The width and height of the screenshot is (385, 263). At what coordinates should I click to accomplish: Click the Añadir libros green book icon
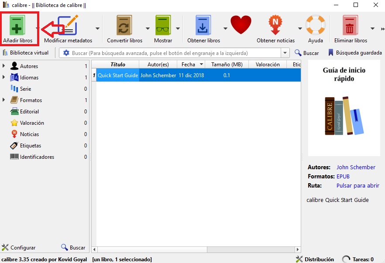click(x=17, y=25)
